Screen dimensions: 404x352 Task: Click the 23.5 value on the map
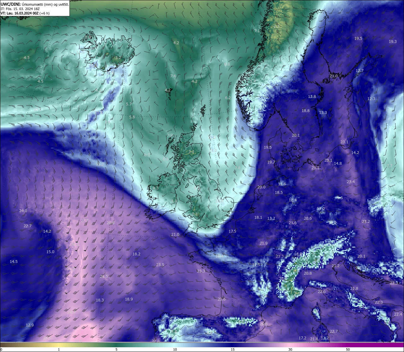[x=160, y=265]
